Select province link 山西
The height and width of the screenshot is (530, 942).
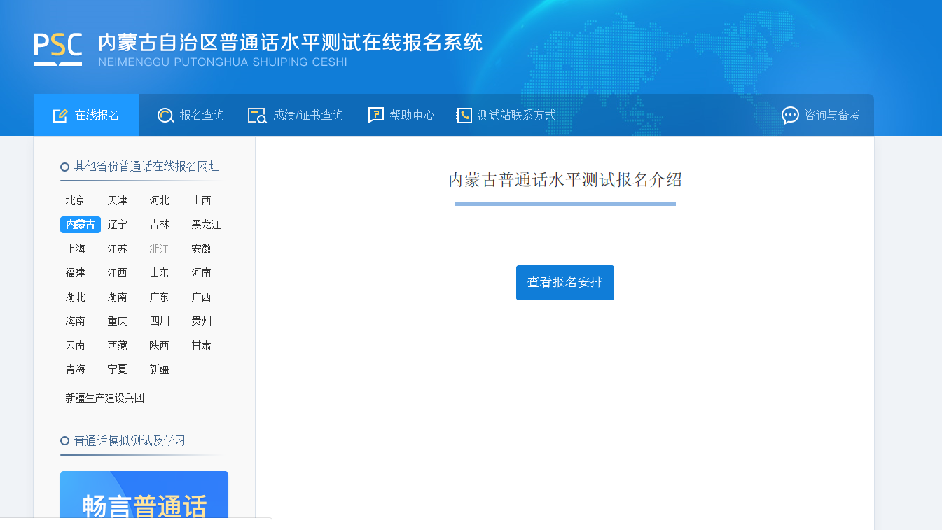tap(202, 201)
